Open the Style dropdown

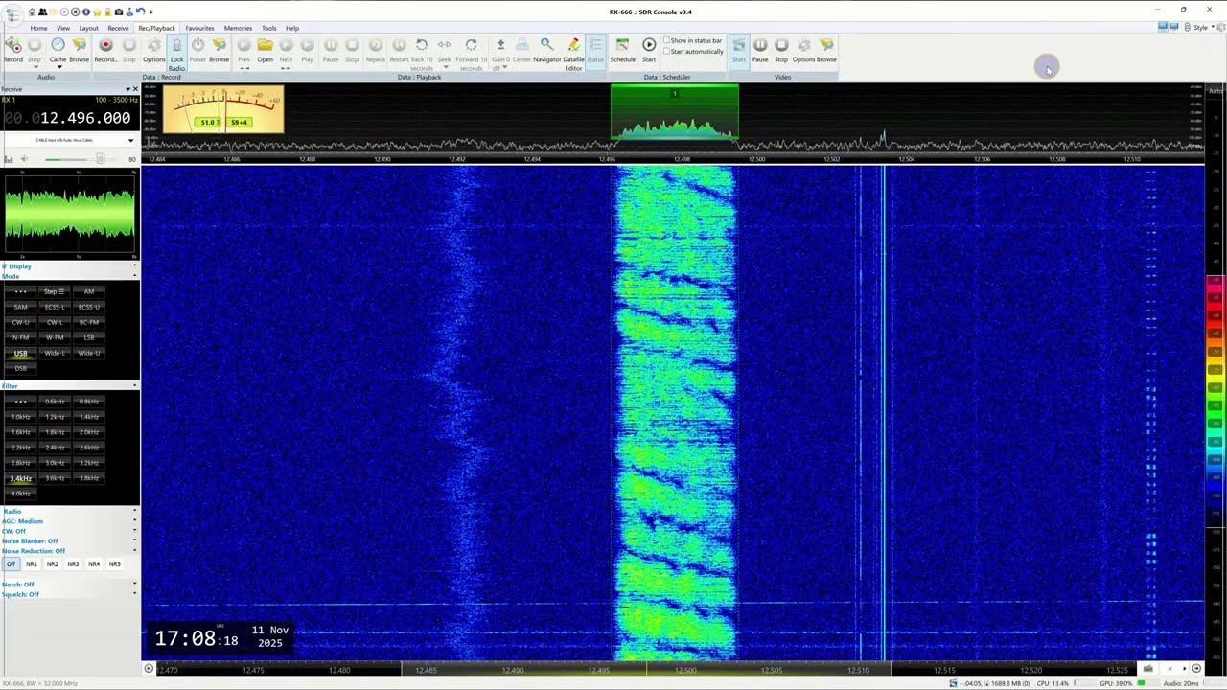point(1203,28)
